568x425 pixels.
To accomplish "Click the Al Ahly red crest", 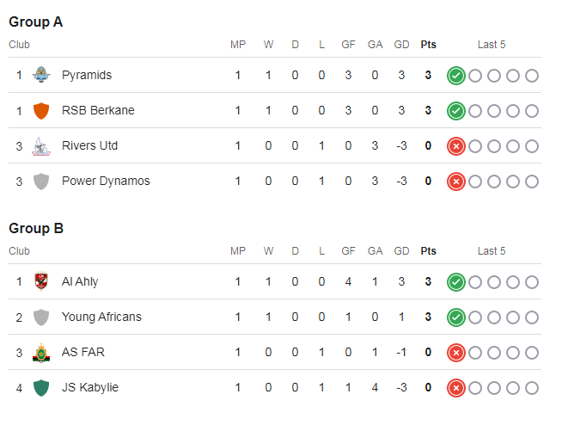I will 40,282.
